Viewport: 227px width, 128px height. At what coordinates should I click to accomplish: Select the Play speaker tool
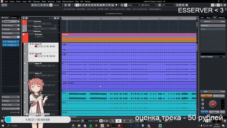pyautogui.click(x=110, y=5)
